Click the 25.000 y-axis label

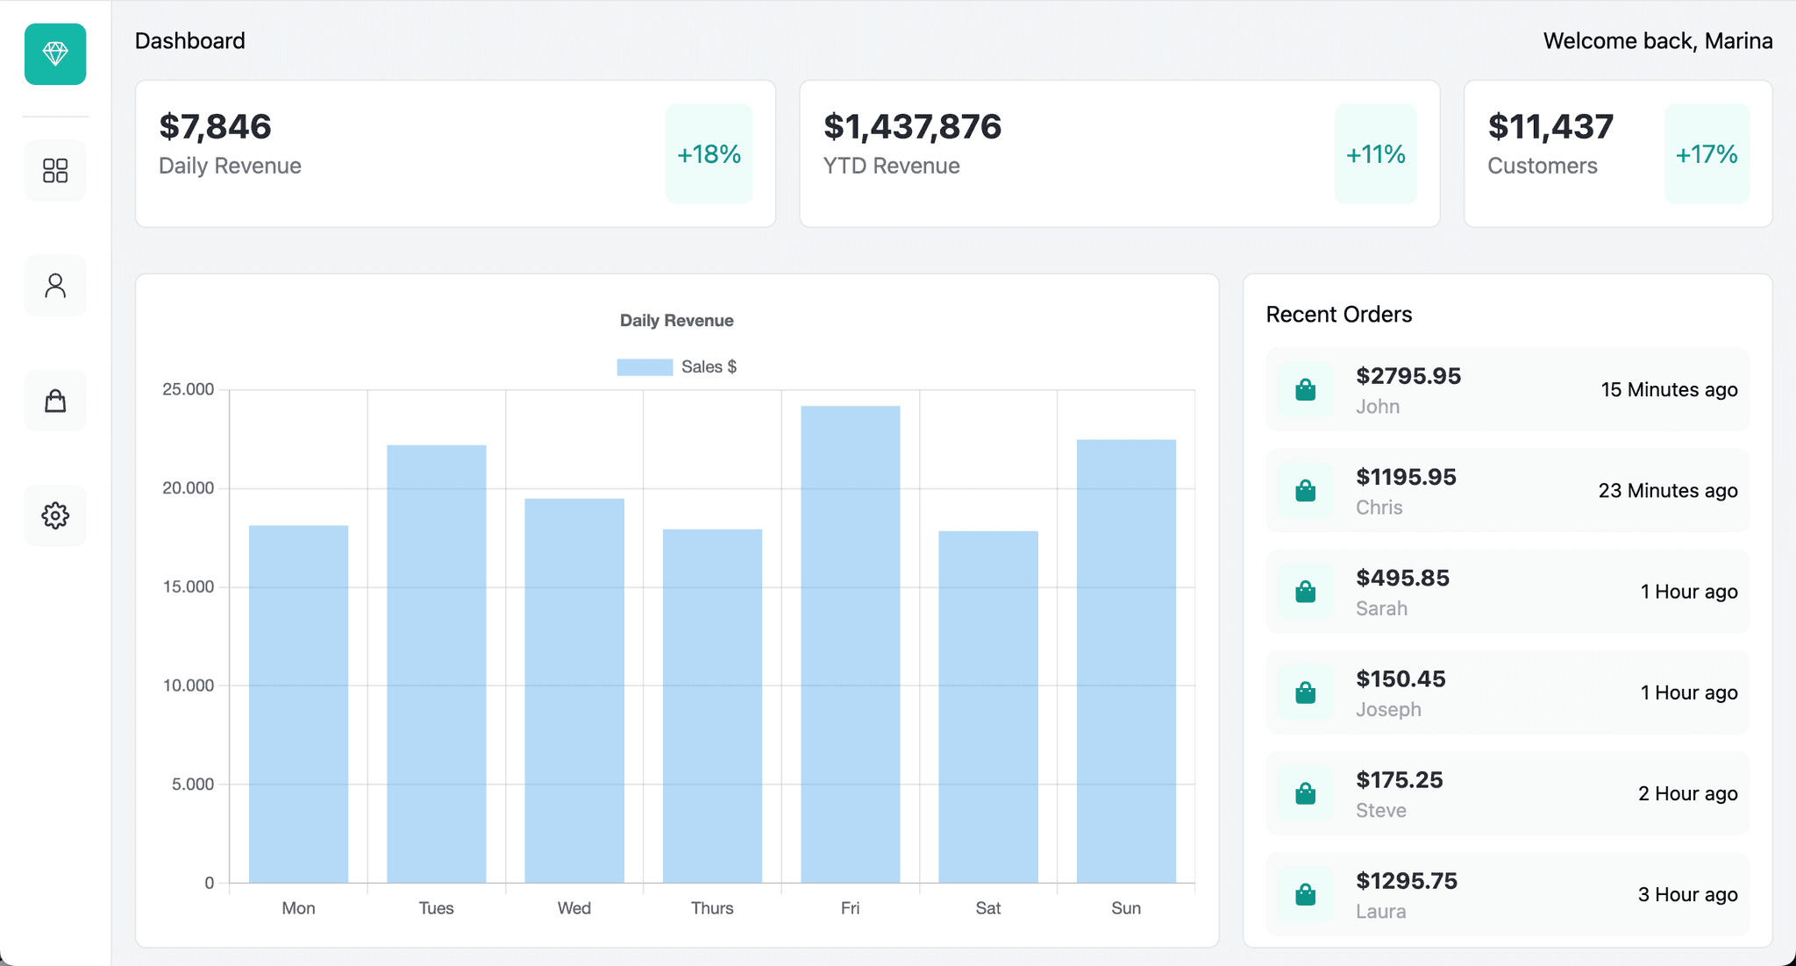pyautogui.click(x=189, y=389)
